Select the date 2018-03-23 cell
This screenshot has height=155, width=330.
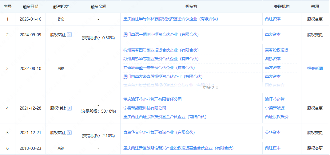(30, 148)
